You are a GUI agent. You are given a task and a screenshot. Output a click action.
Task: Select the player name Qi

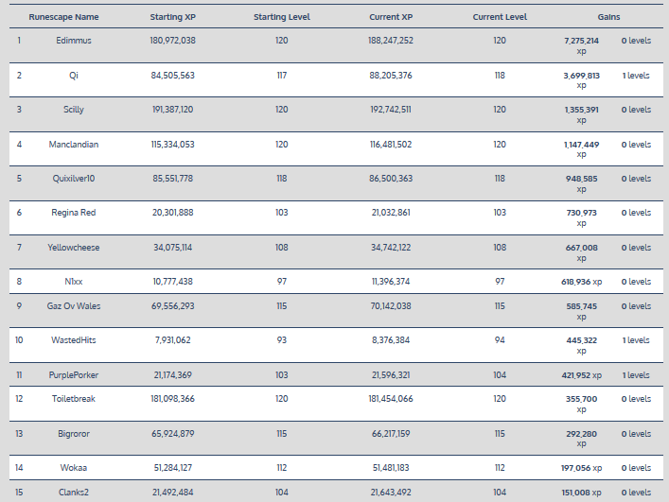(x=73, y=76)
